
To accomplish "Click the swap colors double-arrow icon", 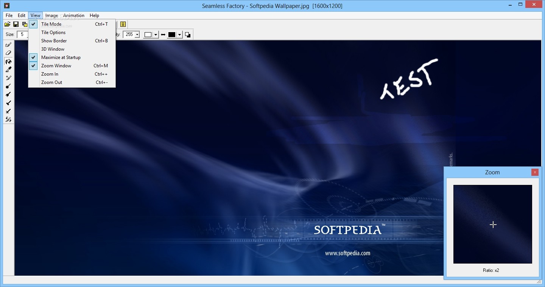I will pos(163,34).
